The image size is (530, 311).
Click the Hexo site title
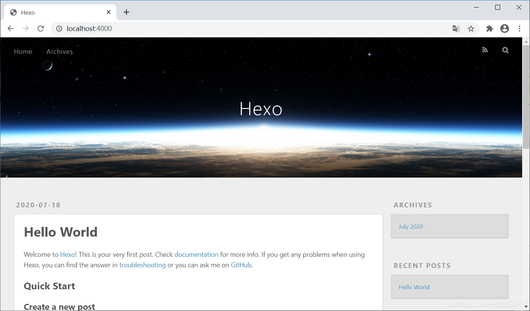[261, 109]
